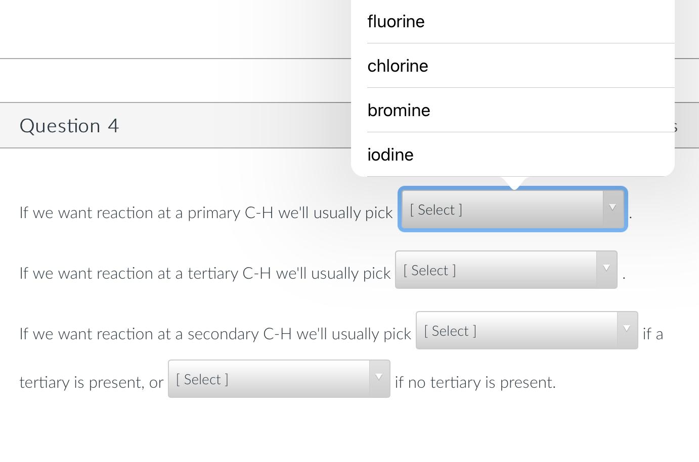Click the arrow icon on primary C-H dropdown
The height and width of the screenshot is (462, 699).
[613, 208]
